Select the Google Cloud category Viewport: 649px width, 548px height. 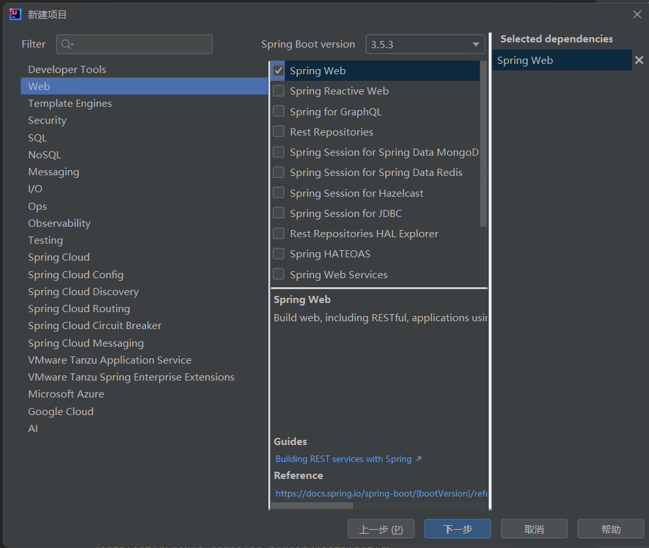tap(145, 411)
